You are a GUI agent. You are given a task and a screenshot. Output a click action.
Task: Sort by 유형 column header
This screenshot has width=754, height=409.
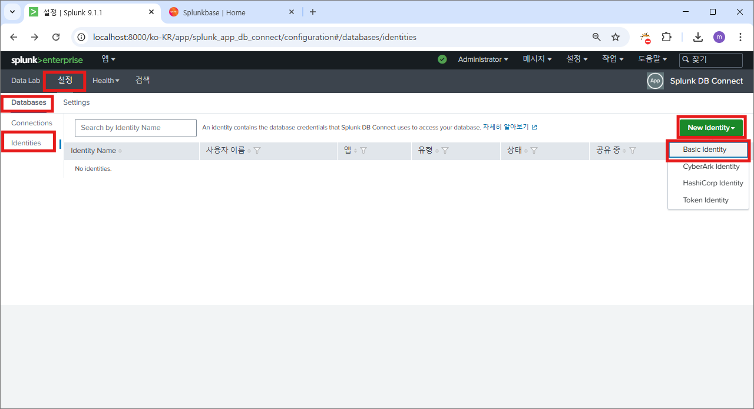click(x=428, y=151)
